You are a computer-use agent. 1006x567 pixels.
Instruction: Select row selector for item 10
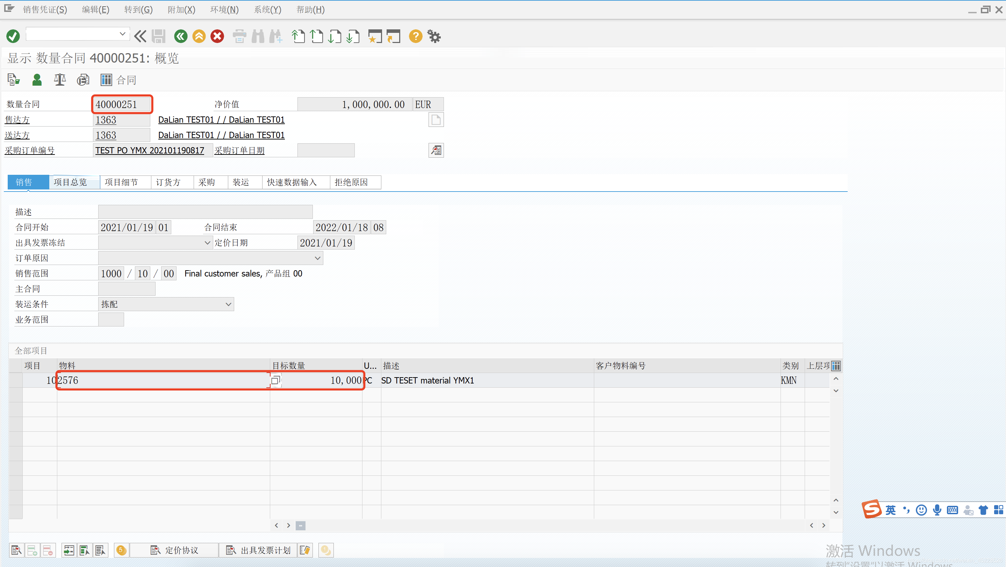tap(16, 380)
